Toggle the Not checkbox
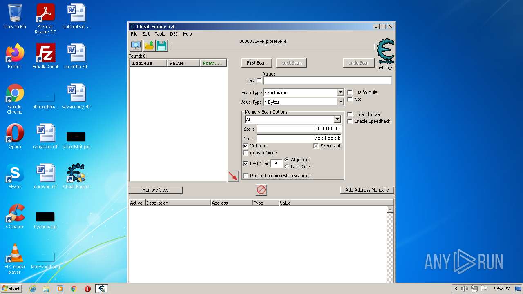 [x=350, y=99]
